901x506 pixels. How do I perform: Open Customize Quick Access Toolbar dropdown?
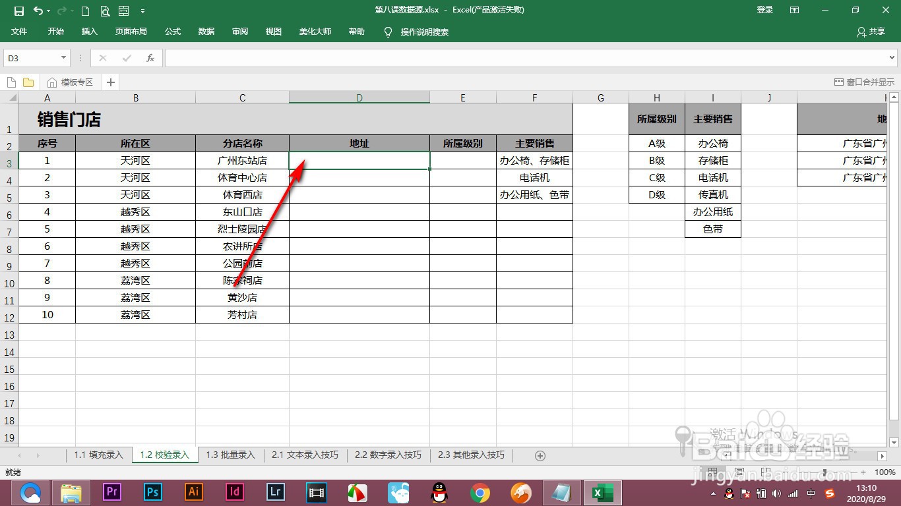click(x=142, y=11)
